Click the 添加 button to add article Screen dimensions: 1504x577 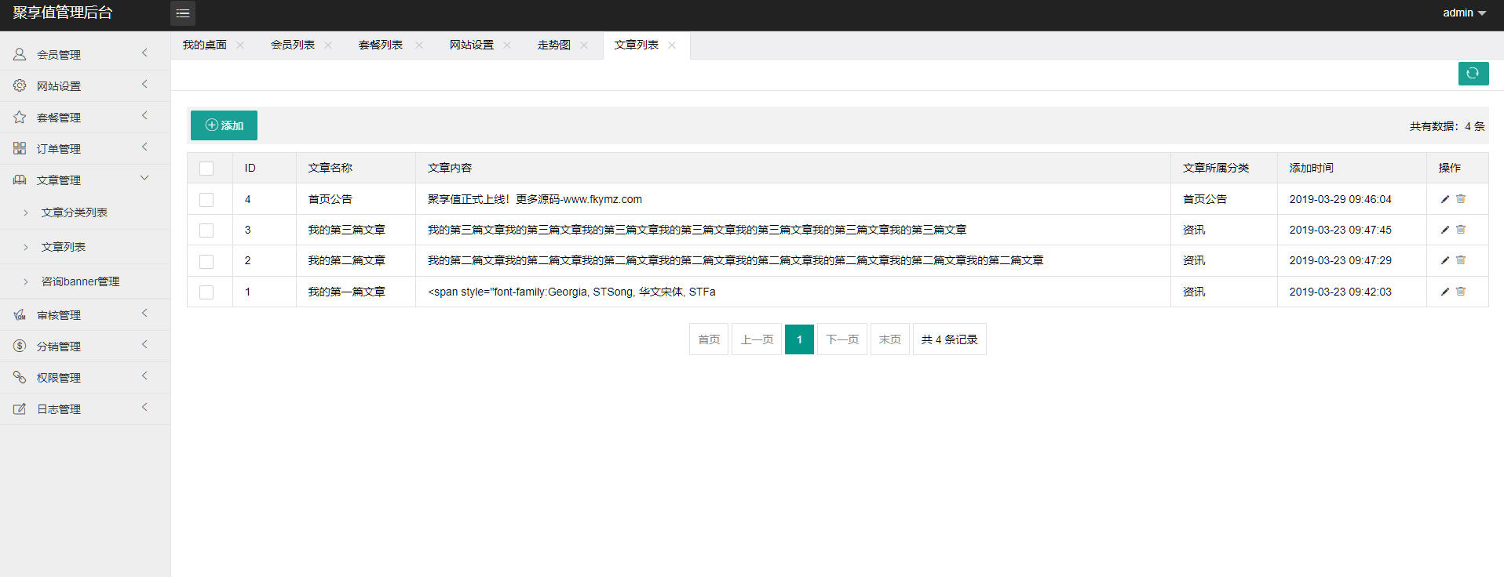[x=224, y=125]
